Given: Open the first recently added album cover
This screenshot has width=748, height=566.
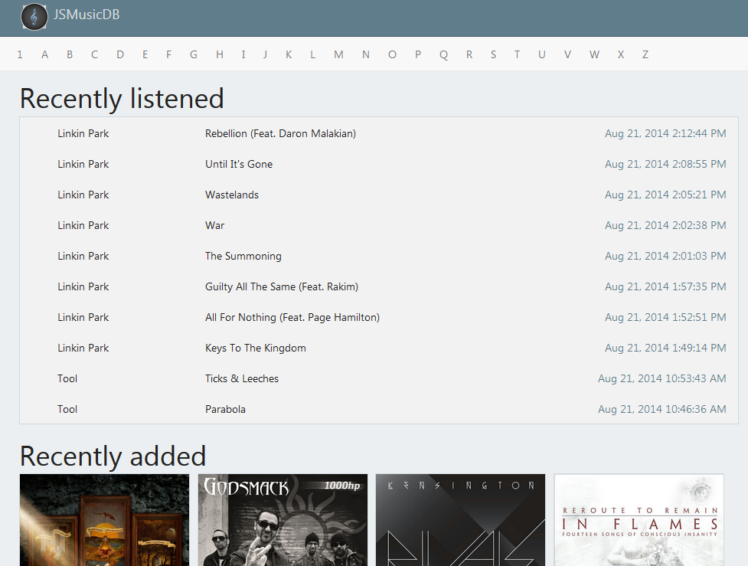Looking at the screenshot, I should tap(104, 520).
